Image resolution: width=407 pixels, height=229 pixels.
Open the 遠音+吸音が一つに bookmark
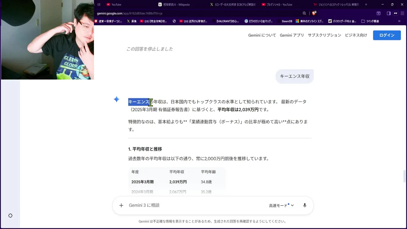click(x=108, y=21)
